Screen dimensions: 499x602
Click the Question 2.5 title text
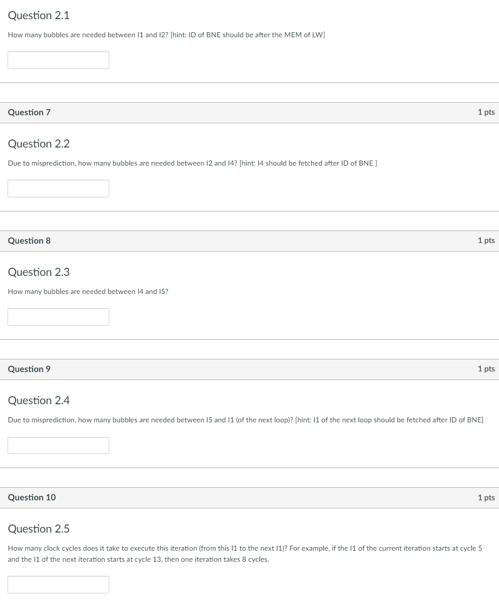38,529
